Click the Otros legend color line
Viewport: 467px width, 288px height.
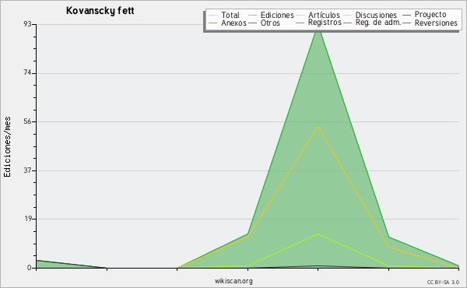(252, 23)
